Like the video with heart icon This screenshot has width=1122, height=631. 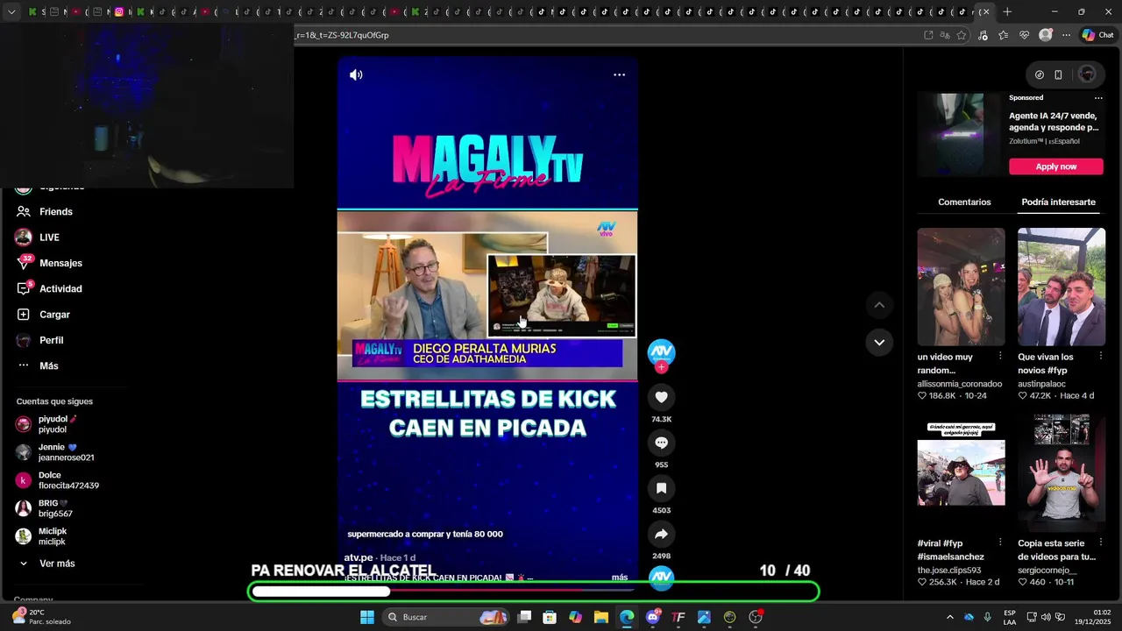click(x=661, y=397)
